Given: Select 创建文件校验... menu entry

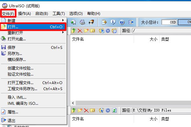Looking at the screenshot, I should click(33, 68).
